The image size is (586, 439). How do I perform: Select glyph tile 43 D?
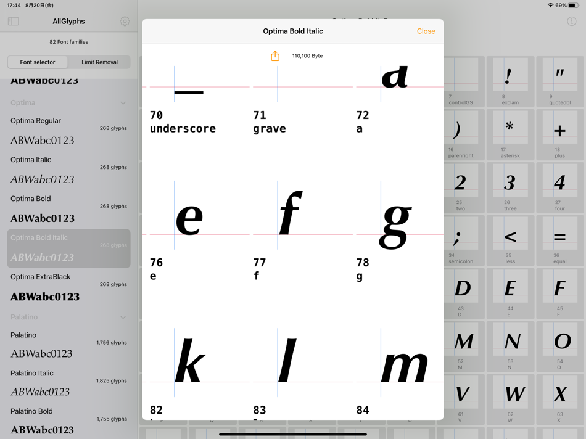464,293
